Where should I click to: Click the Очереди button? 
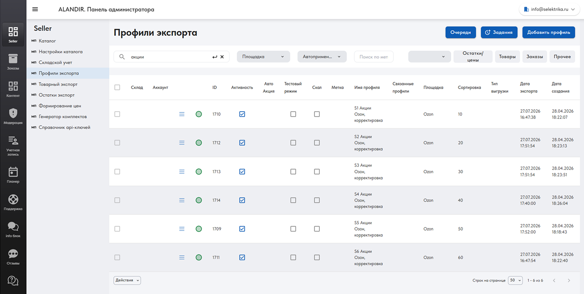(461, 32)
